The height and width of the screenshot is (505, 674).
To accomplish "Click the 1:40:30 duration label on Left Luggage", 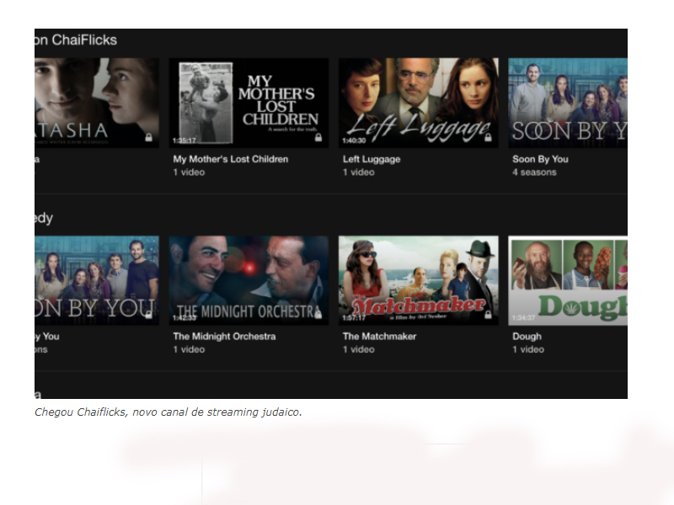I will click(x=353, y=141).
